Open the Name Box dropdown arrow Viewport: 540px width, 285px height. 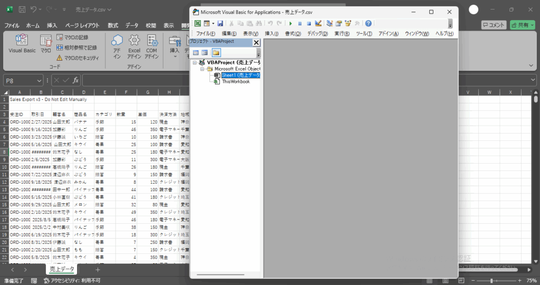pos(40,80)
